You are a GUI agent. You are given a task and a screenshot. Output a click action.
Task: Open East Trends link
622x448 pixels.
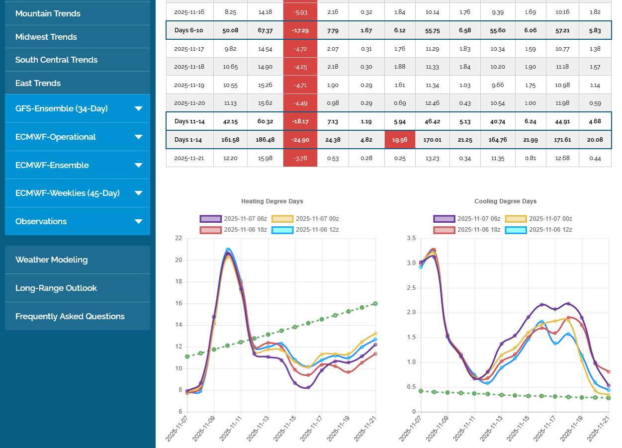(38, 83)
